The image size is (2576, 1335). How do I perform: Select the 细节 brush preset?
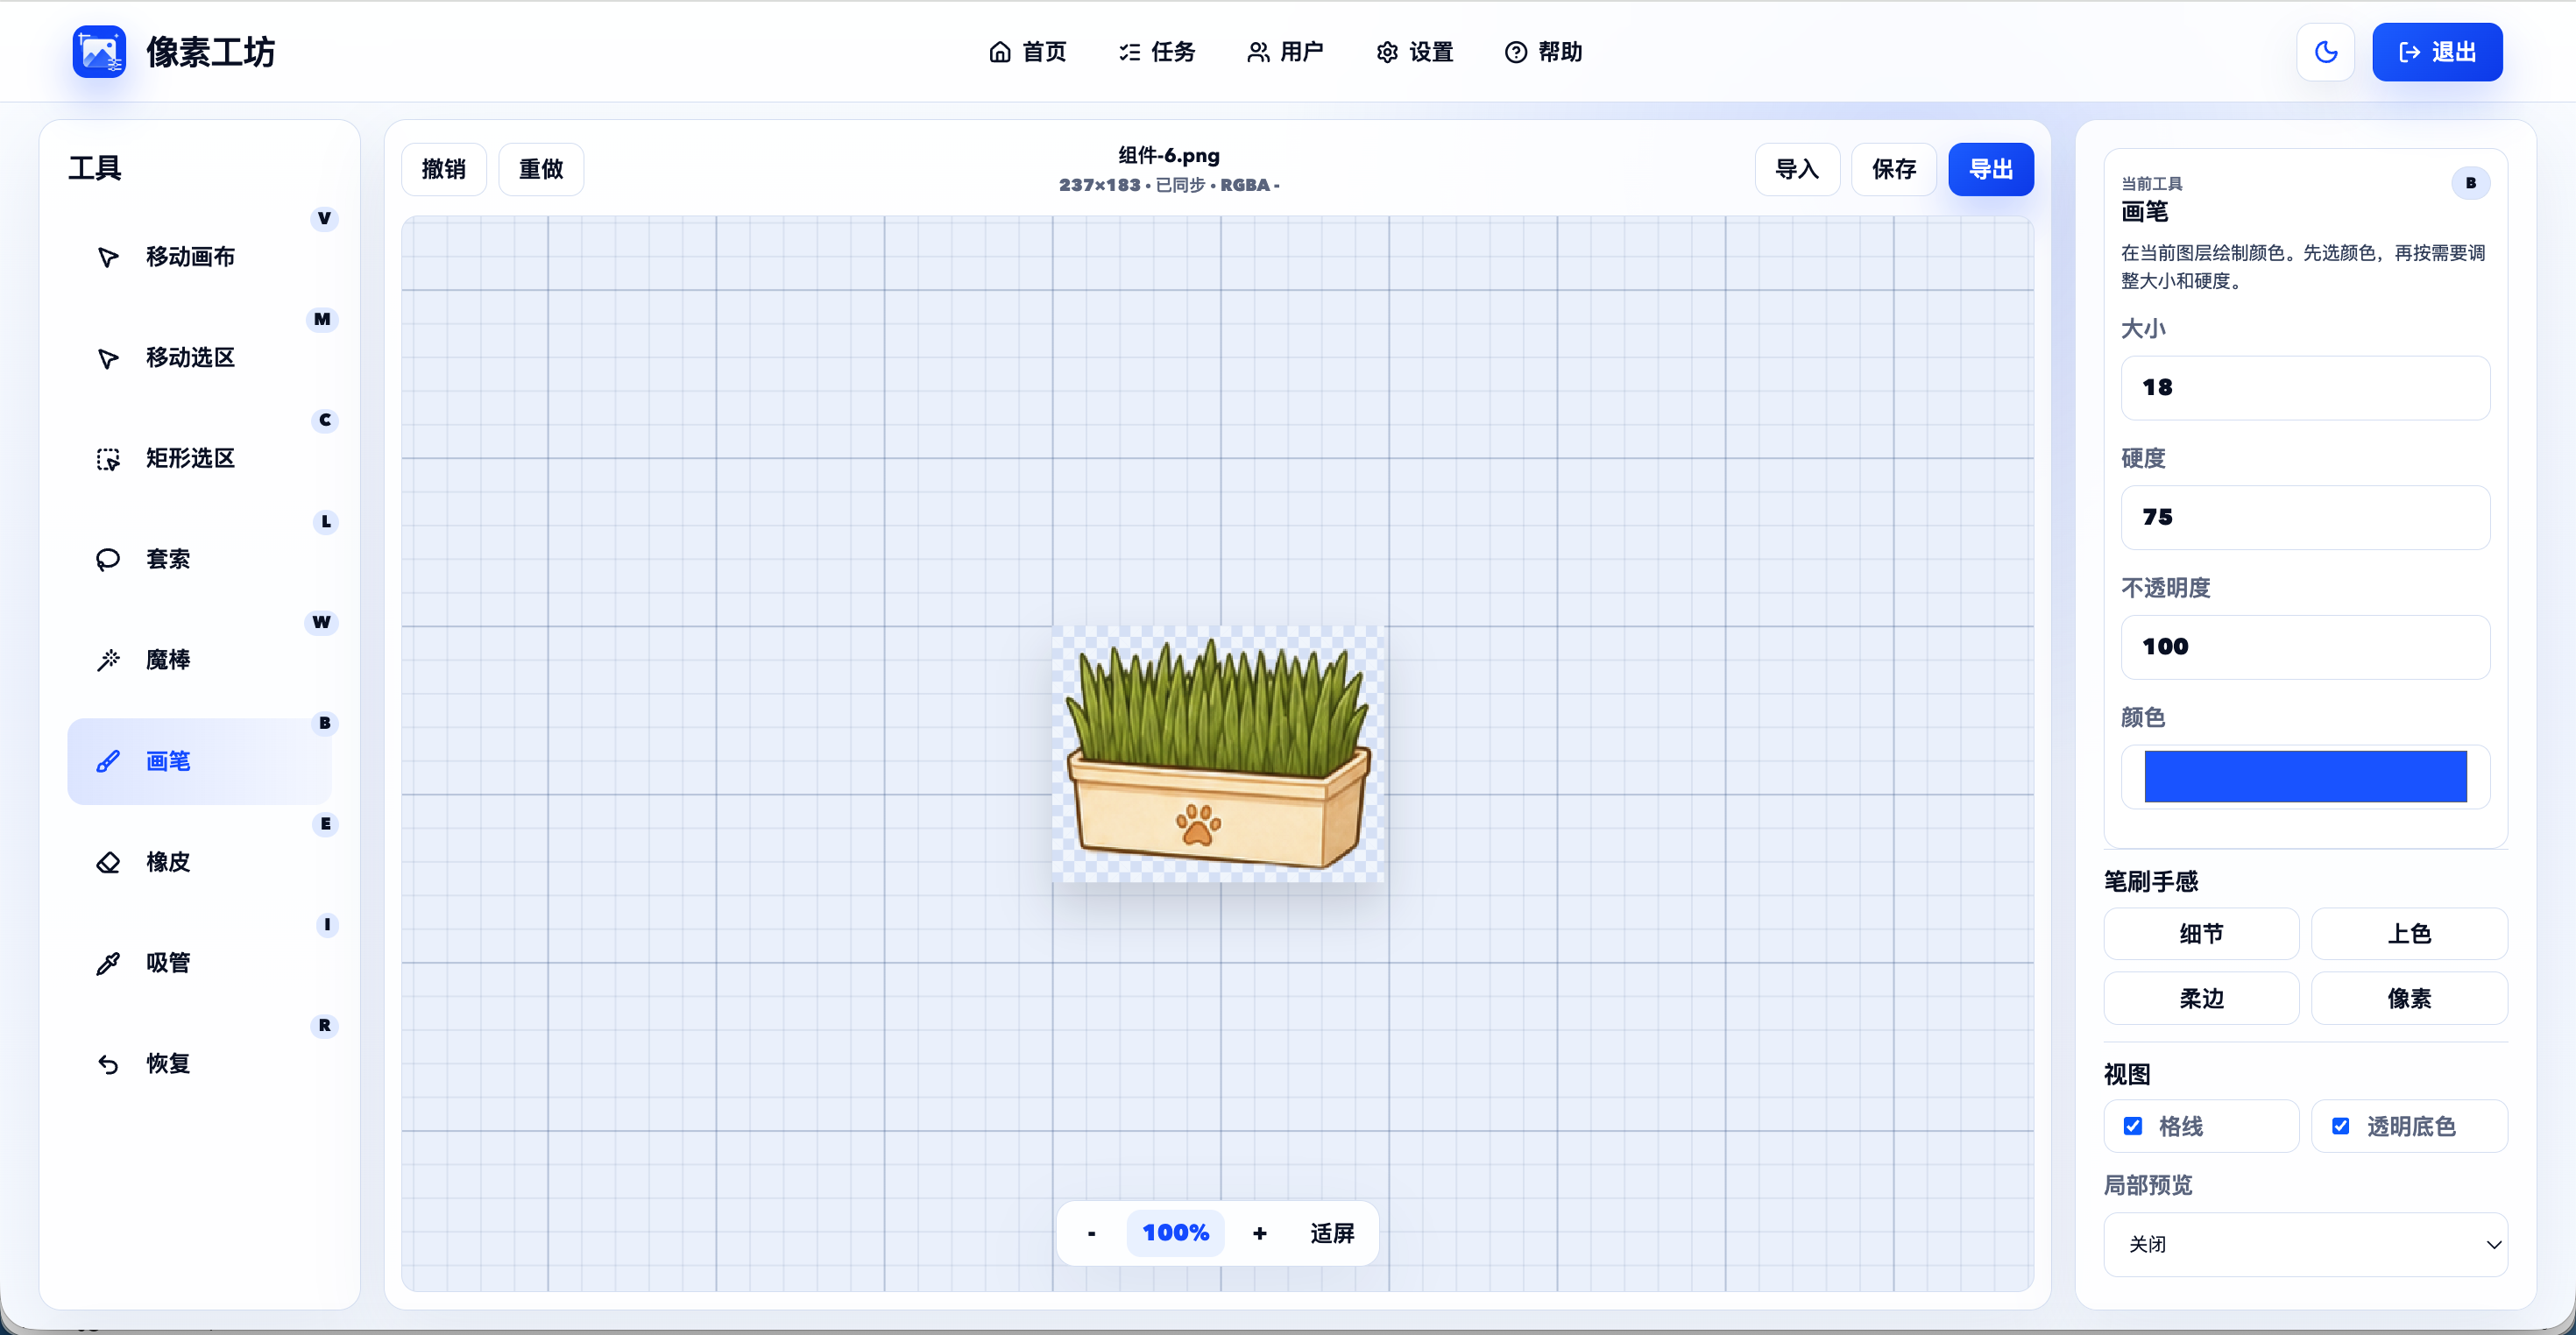click(2201, 934)
